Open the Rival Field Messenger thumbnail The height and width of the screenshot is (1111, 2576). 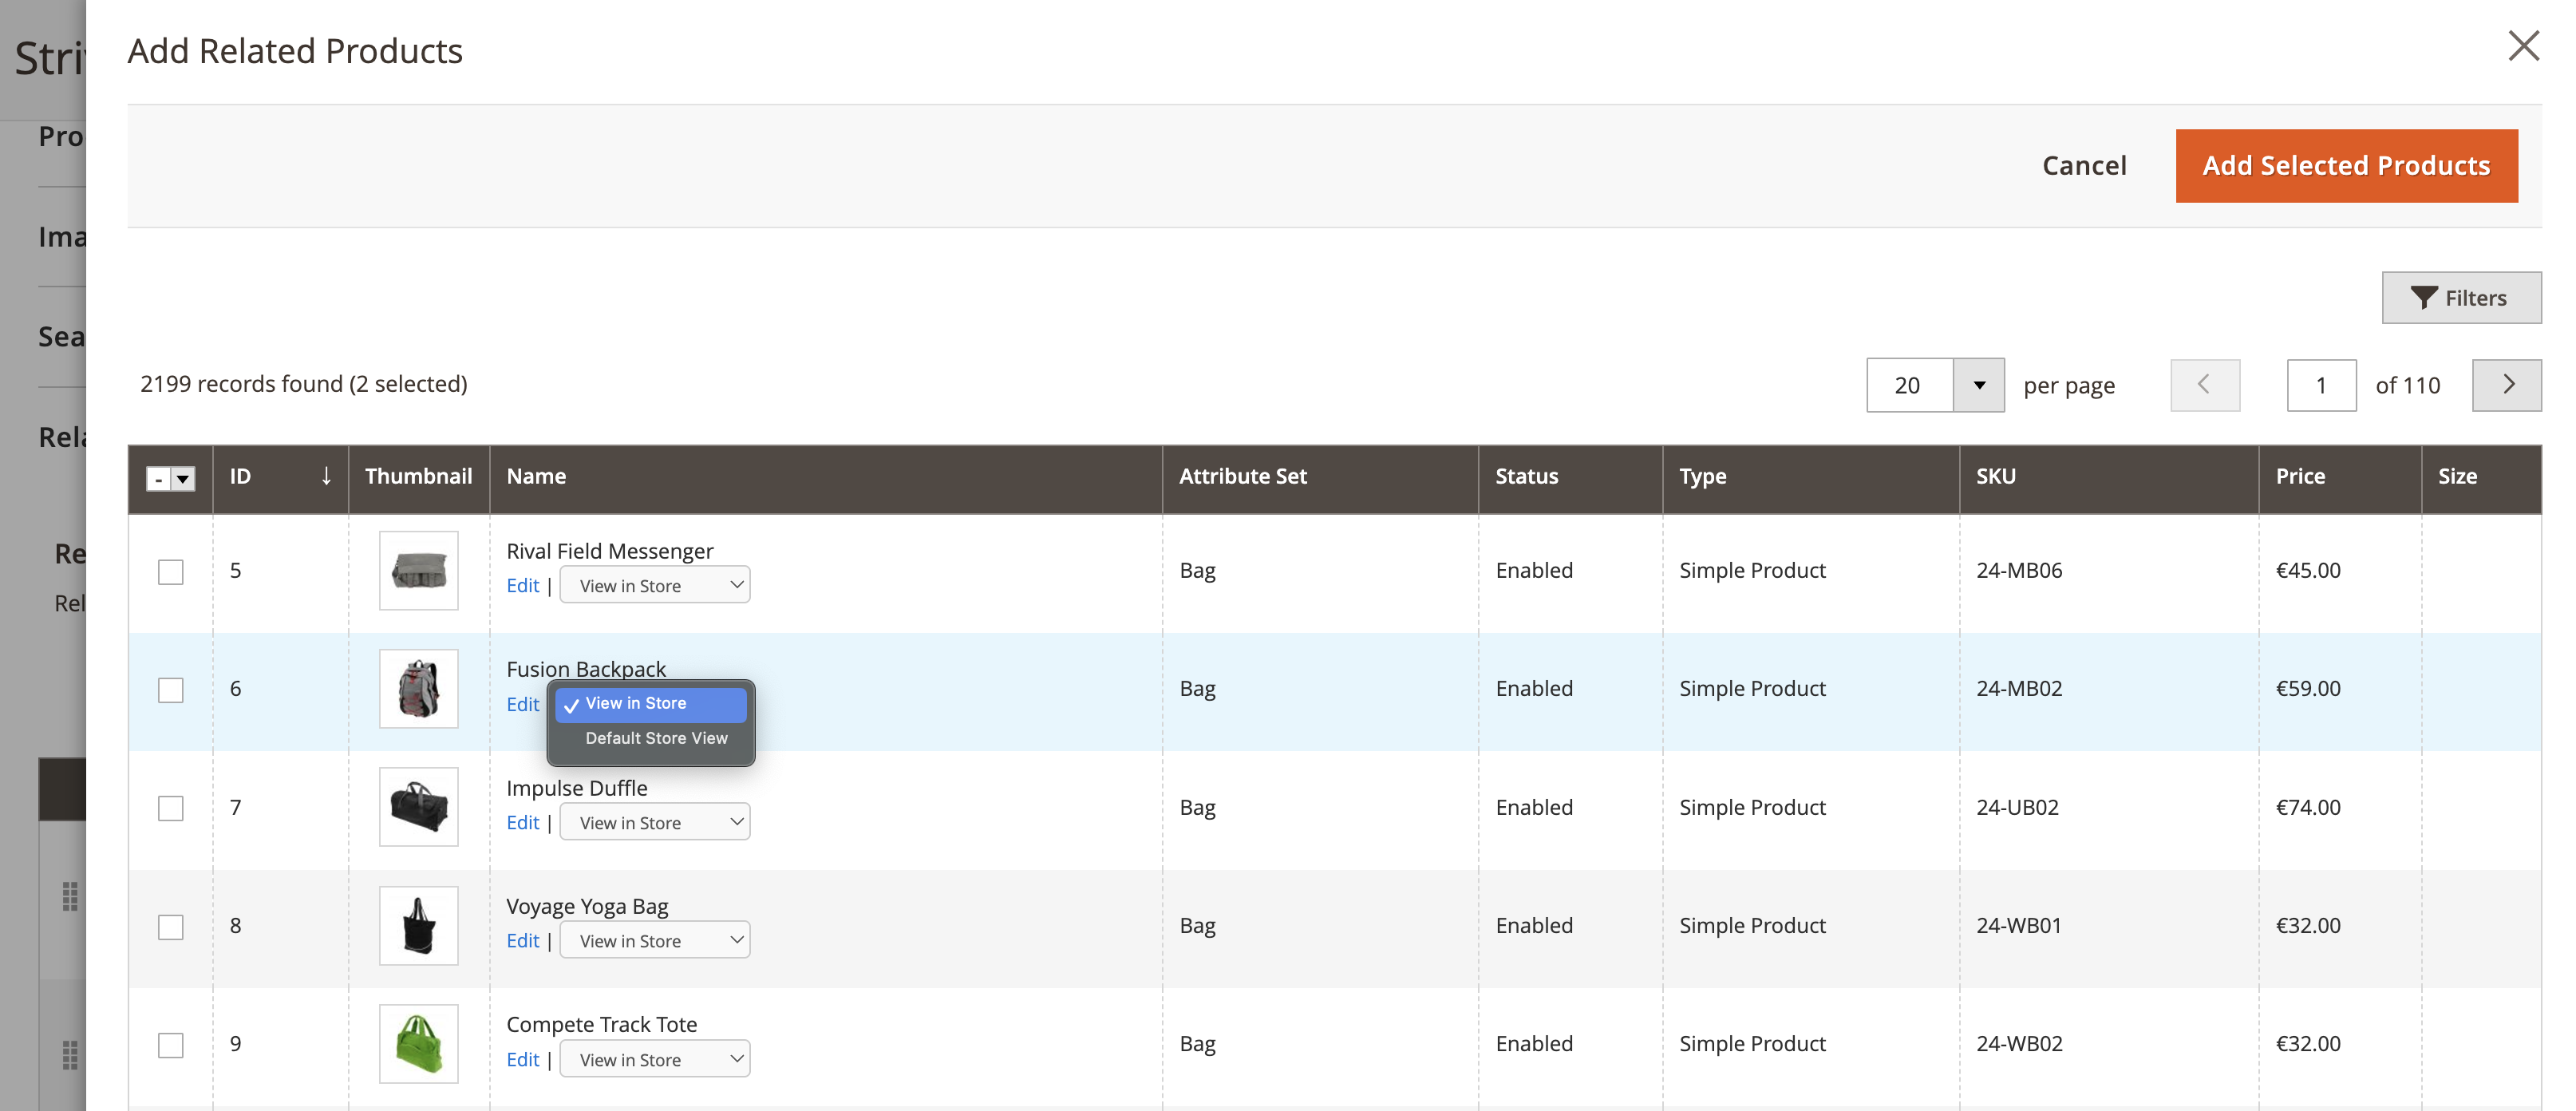pyautogui.click(x=418, y=570)
